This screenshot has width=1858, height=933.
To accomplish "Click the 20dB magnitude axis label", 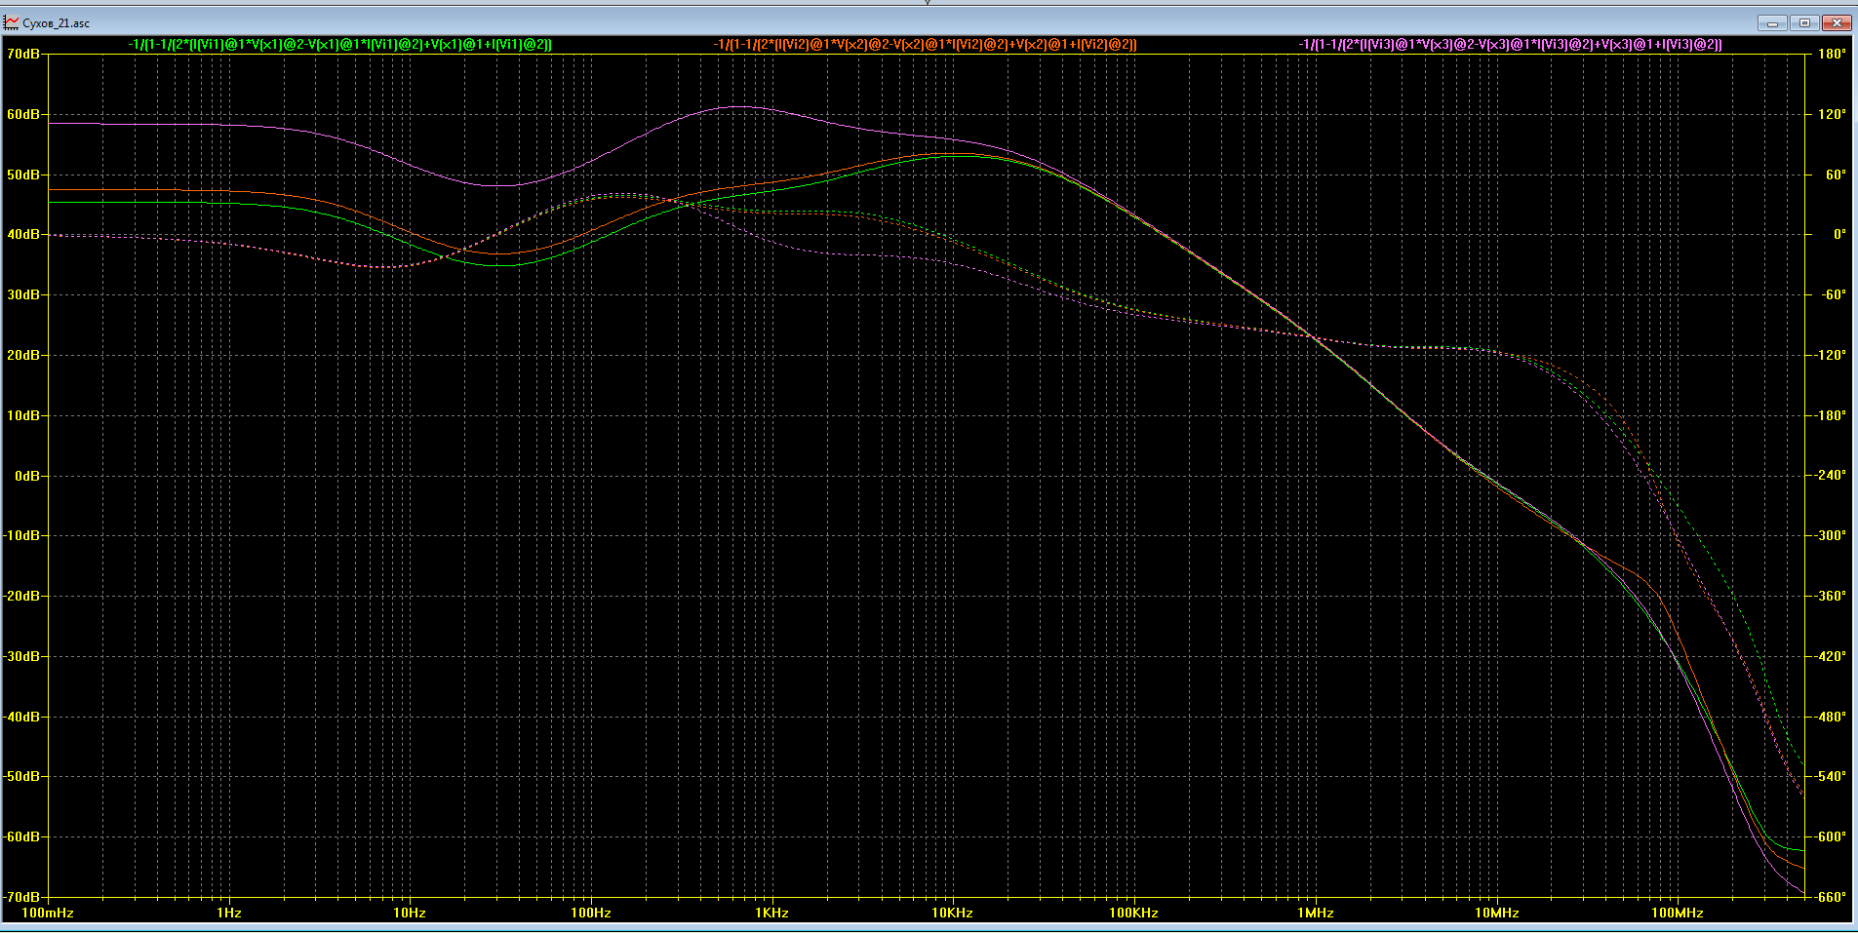I will (23, 355).
